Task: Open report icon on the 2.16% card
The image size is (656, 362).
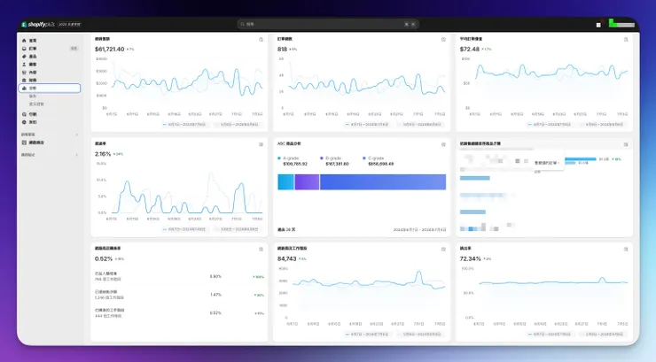Action: click(x=261, y=144)
